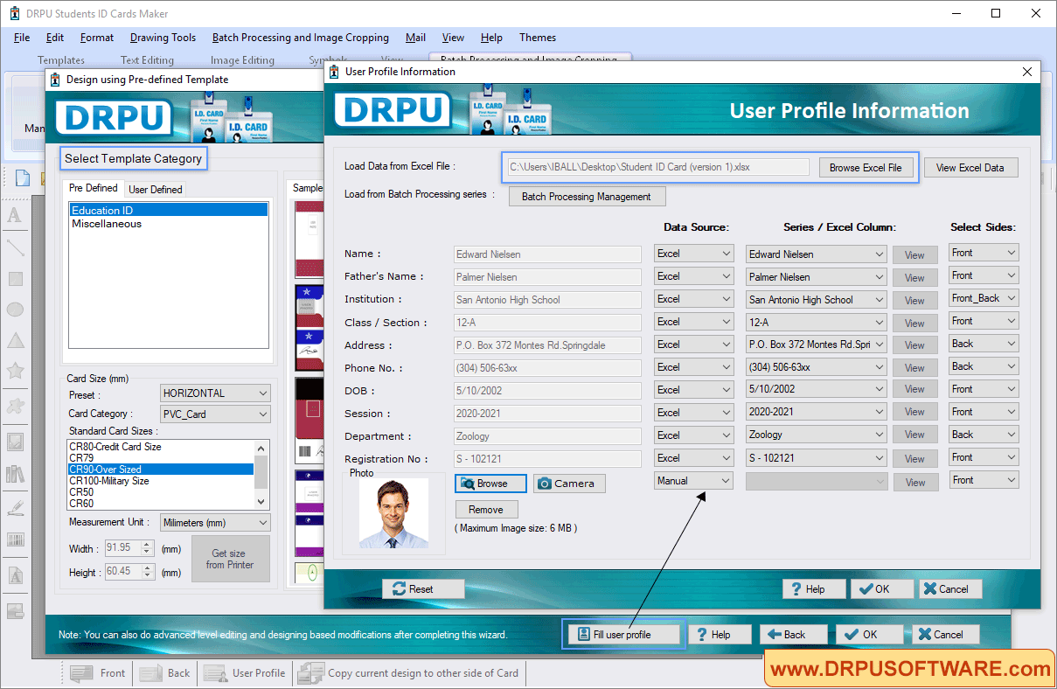Open the Drawing Tools menu
The width and height of the screenshot is (1057, 689).
(x=163, y=38)
